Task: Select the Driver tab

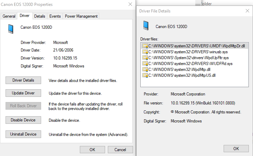Action: [x=25, y=16]
